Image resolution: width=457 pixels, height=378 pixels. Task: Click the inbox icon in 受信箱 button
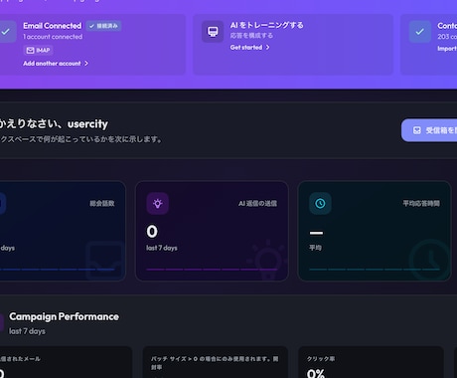point(417,130)
